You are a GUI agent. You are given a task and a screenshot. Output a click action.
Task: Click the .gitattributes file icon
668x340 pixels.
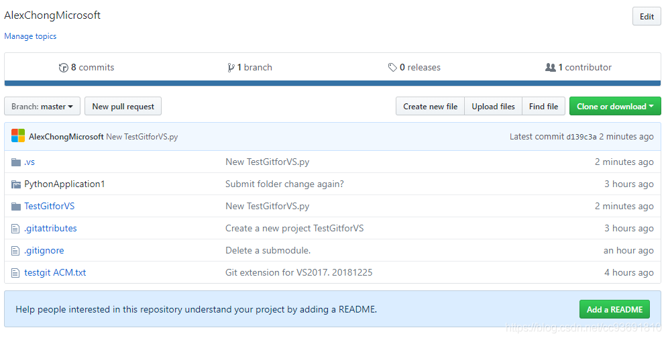(x=16, y=229)
